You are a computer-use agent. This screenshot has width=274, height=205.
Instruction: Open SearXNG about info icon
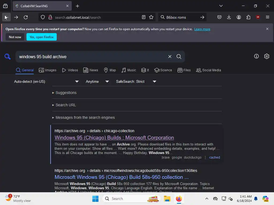click(x=256, y=56)
